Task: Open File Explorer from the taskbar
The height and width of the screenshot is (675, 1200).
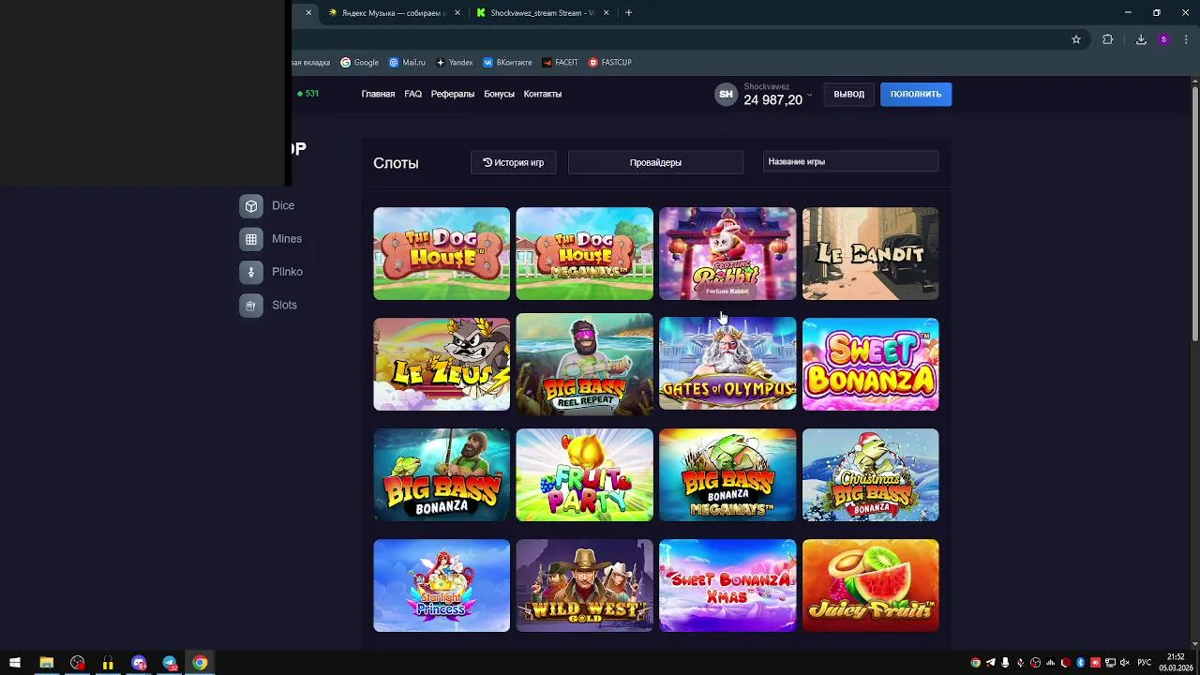Action: (46, 663)
